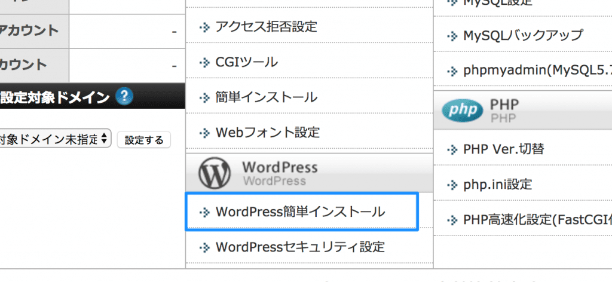The width and height of the screenshot is (612, 282).
Task: Open php.ini設定 link
Action: [498, 184]
